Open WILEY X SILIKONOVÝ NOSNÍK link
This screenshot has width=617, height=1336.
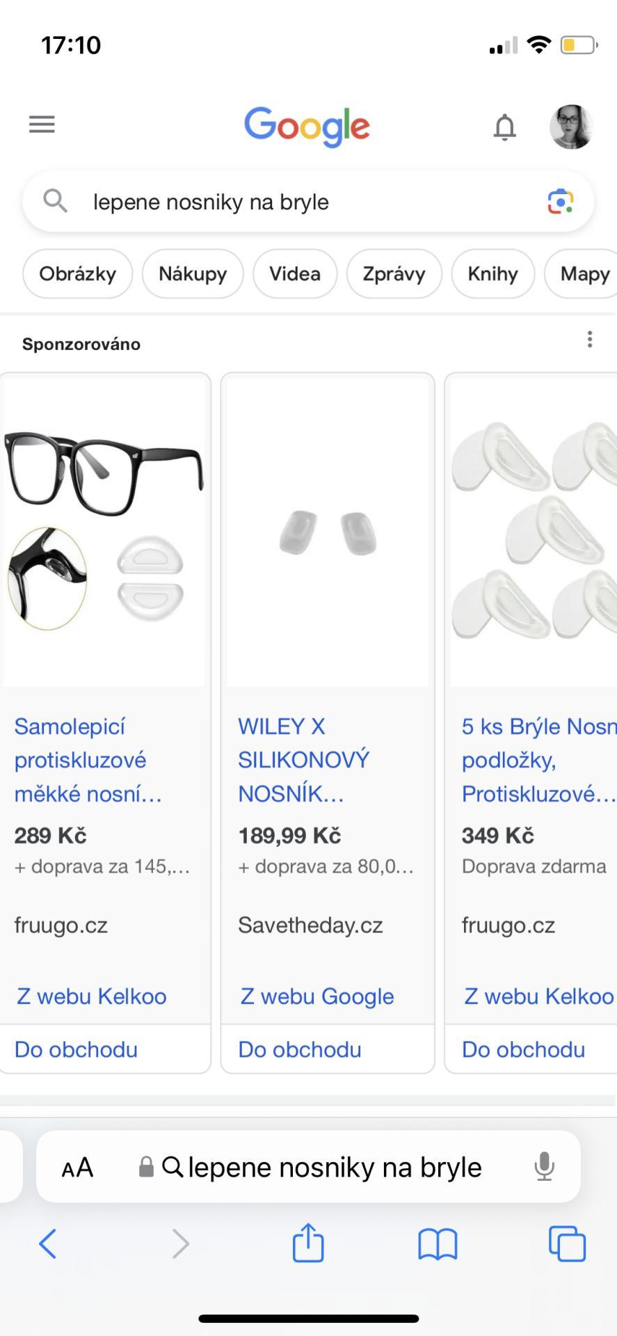tap(303, 760)
